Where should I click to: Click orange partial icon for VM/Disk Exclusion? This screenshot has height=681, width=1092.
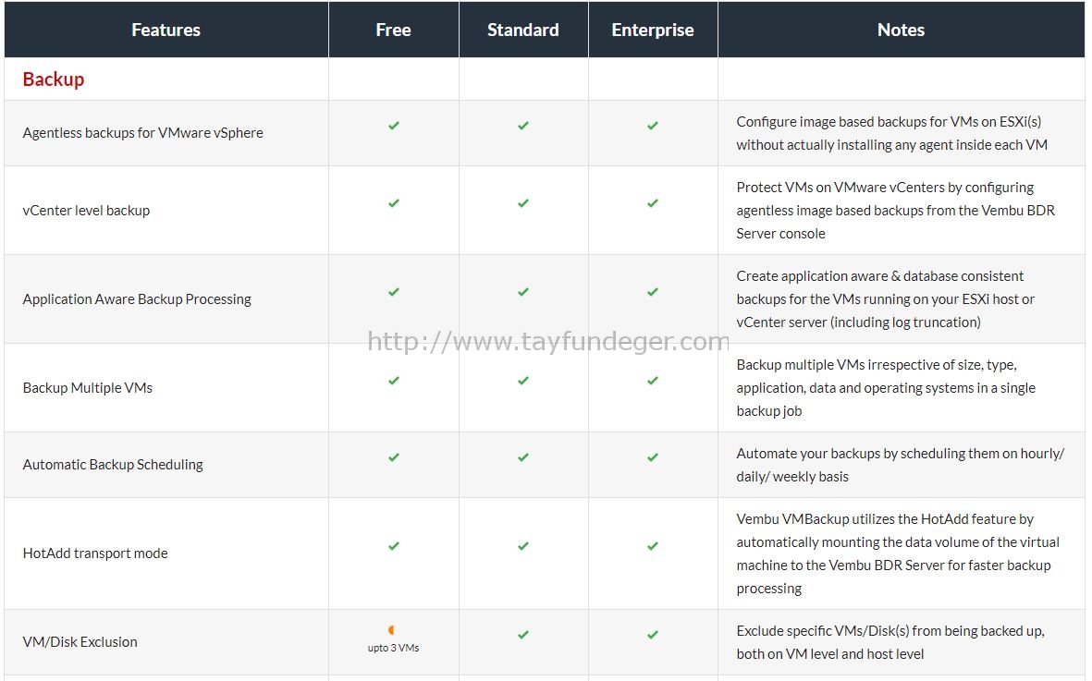(x=391, y=629)
